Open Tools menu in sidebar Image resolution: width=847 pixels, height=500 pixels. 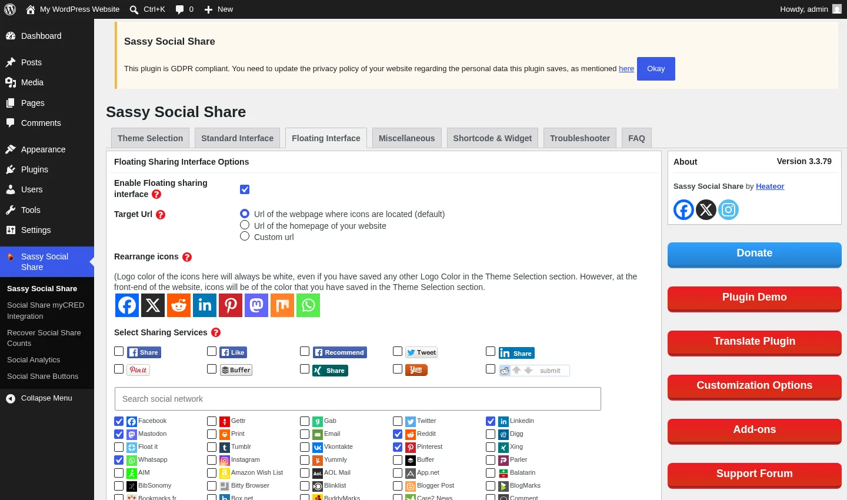pyautogui.click(x=47, y=210)
